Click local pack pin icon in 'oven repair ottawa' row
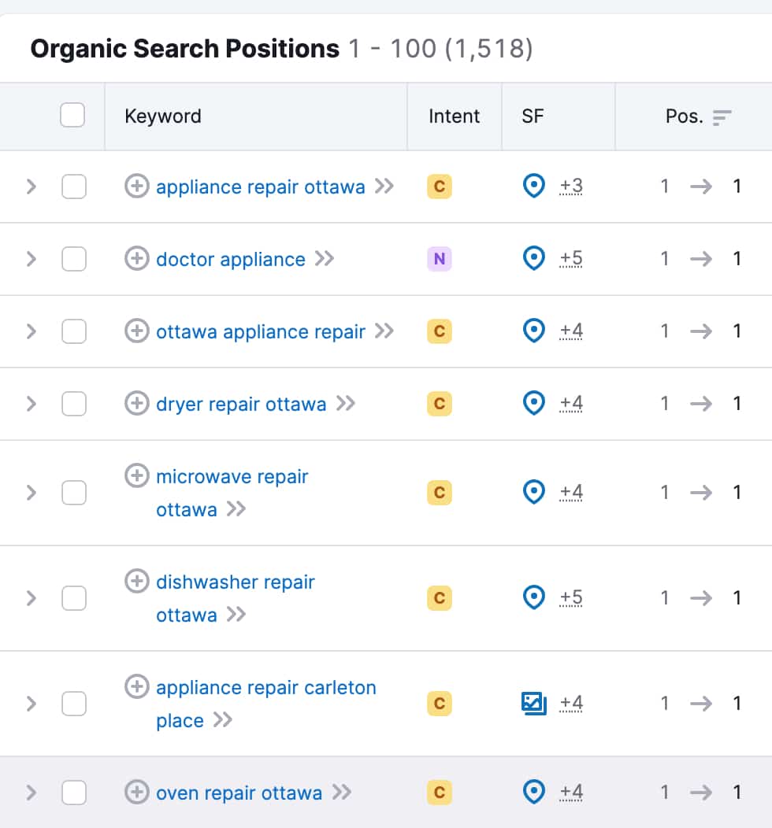The image size is (772, 828). click(533, 792)
